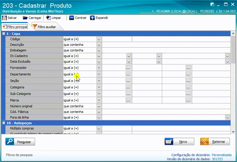The image size is (237, 162).
Task: Open the Seção operator dropdown
Action: [99, 81]
